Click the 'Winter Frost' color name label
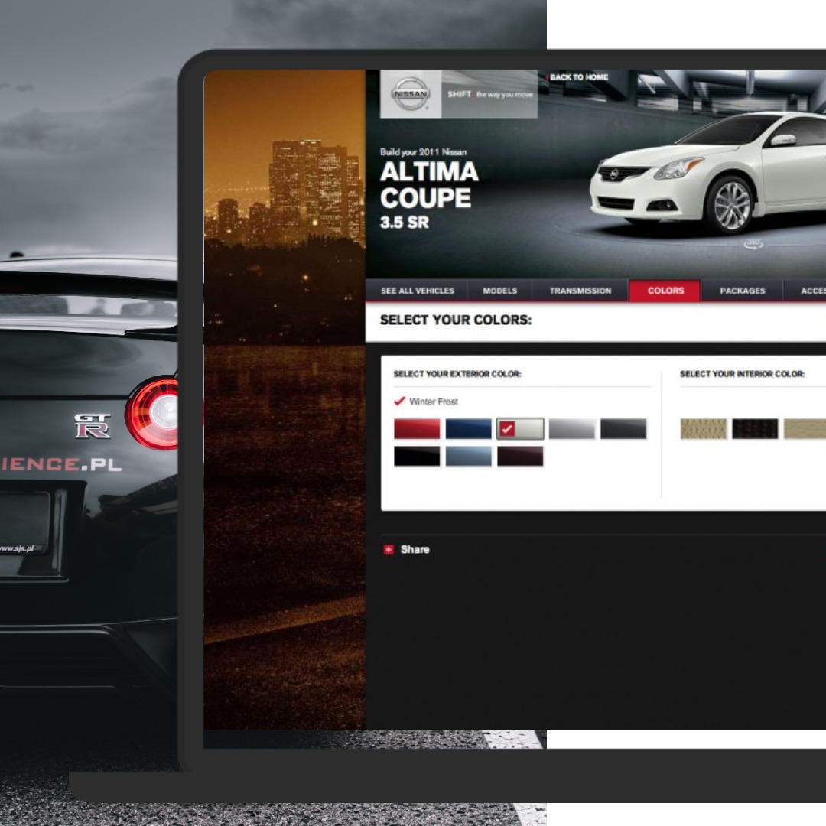 434,402
